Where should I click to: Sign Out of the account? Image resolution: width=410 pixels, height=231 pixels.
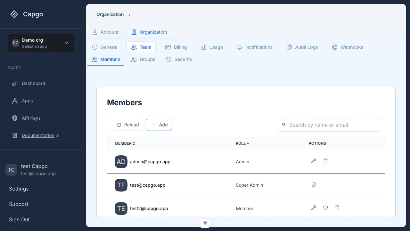coord(19,219)
